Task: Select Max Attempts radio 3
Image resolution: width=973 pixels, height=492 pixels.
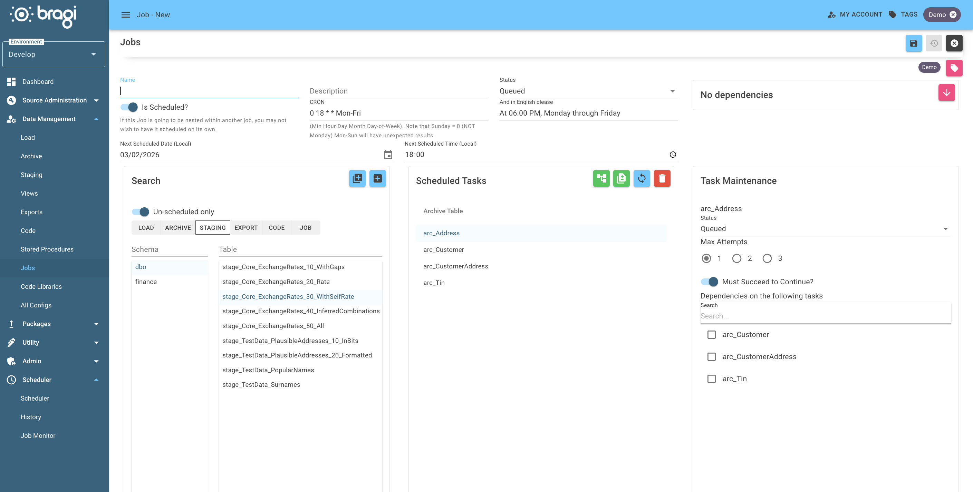Action: (x=767, y=258)
